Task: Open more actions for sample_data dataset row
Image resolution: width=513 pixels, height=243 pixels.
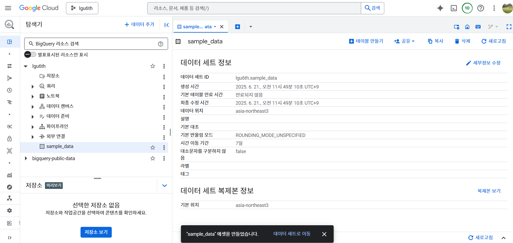Action: [164, 147]
